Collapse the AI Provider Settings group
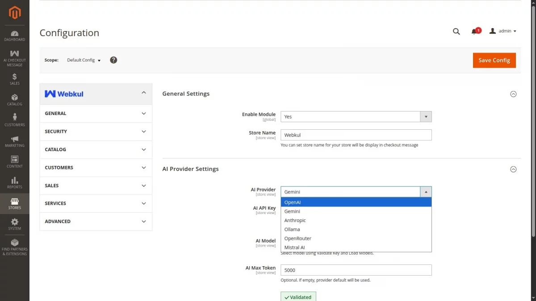The width and height of the screenshot is (536, 301). (x=513, y=169)
